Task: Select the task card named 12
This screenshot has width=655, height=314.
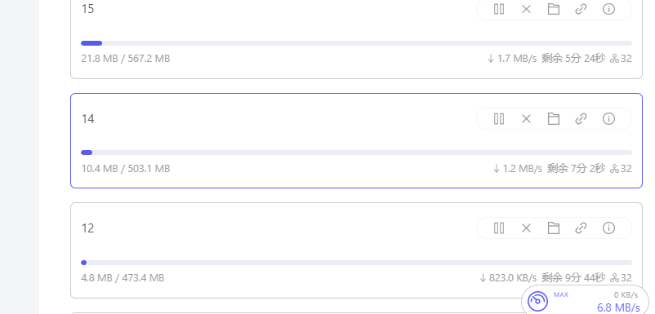Action: (356, 250)
